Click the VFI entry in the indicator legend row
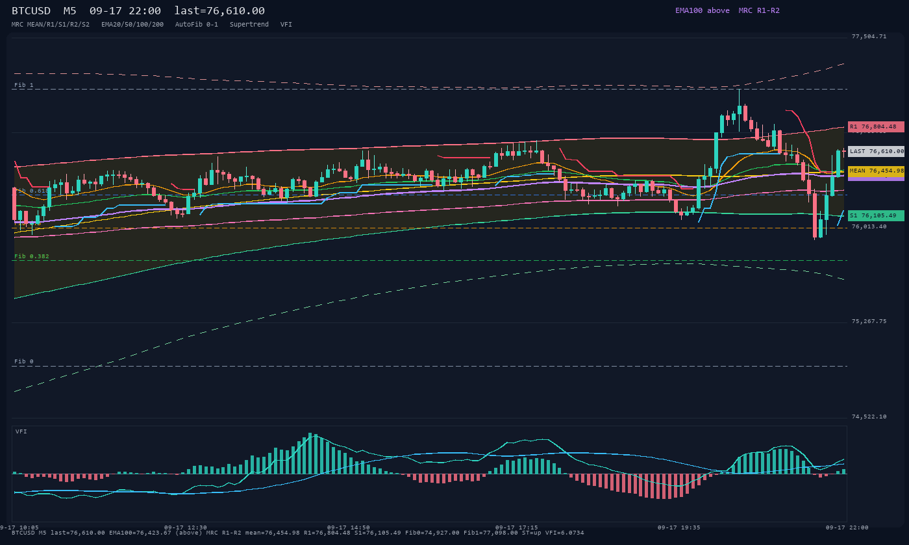The width and height of the screenshot is (909, 545). point(286,25)
